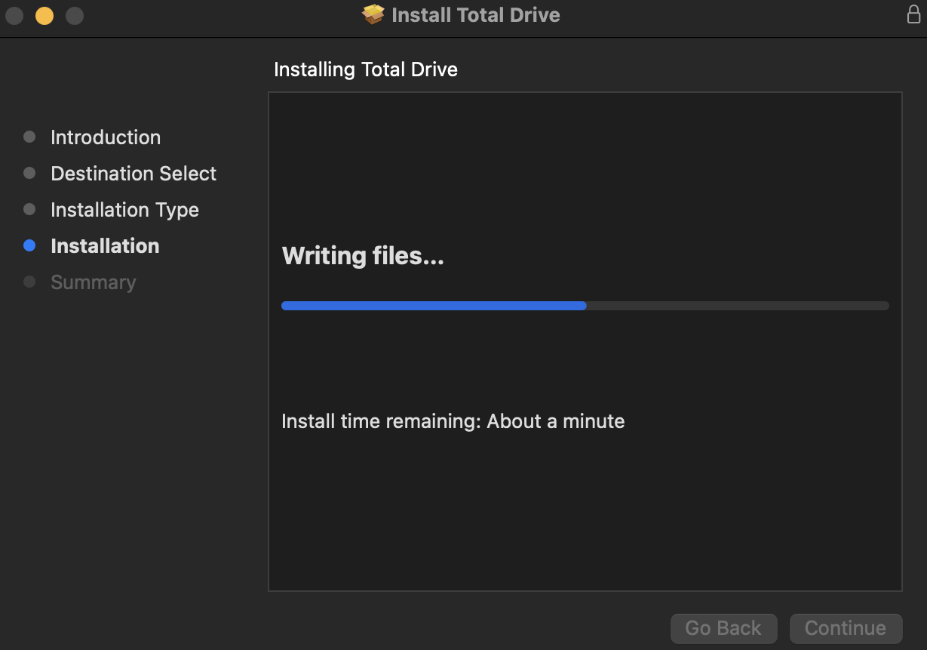
Task: Select the Summary step in sidebar
Action: click(94, 282)
